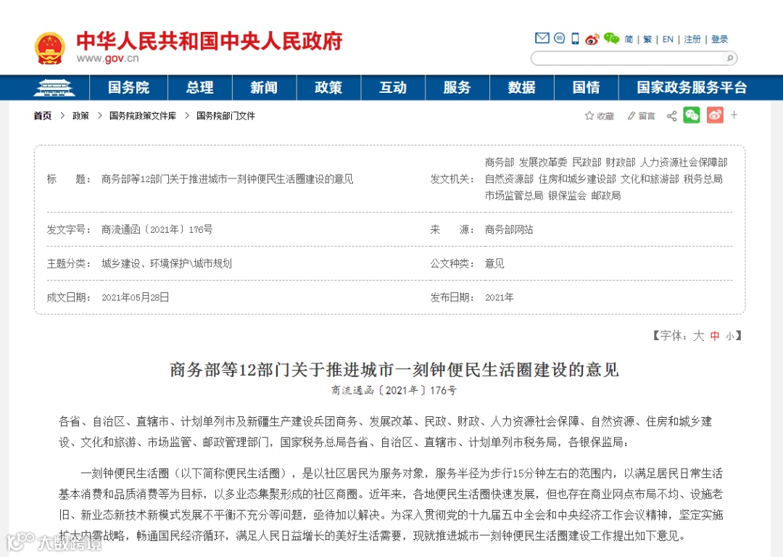783x557 pixels.
Task: Open 国家政务服务平台 menu
Action: pos(692,88)
